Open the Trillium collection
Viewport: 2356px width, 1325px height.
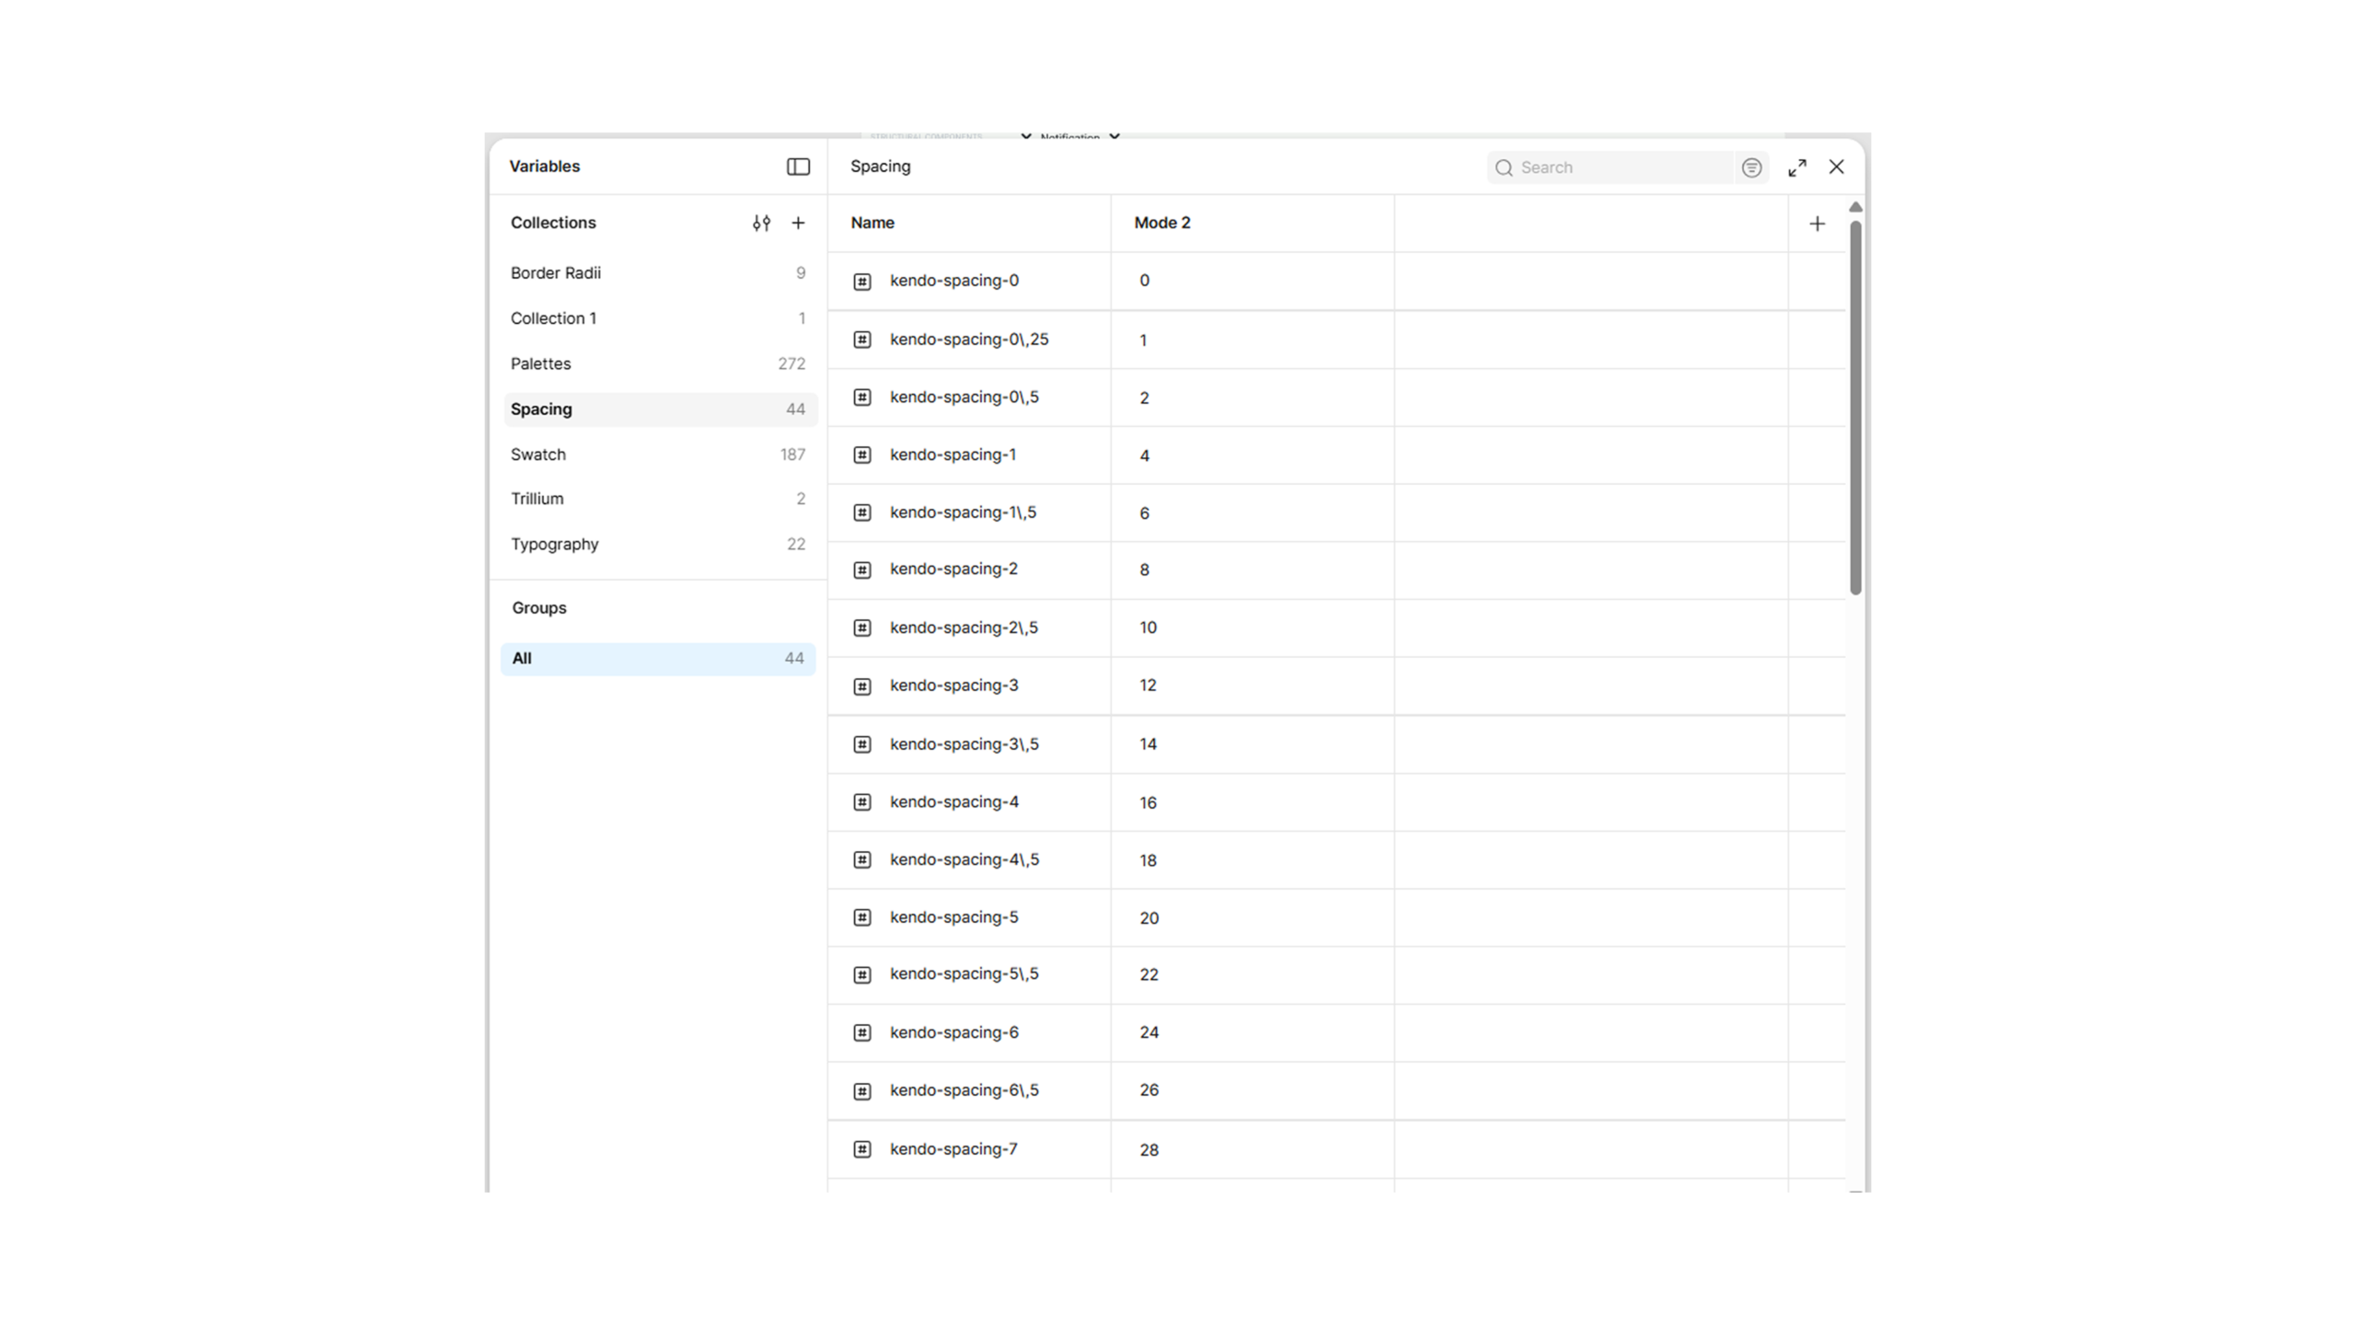point(658,499)
